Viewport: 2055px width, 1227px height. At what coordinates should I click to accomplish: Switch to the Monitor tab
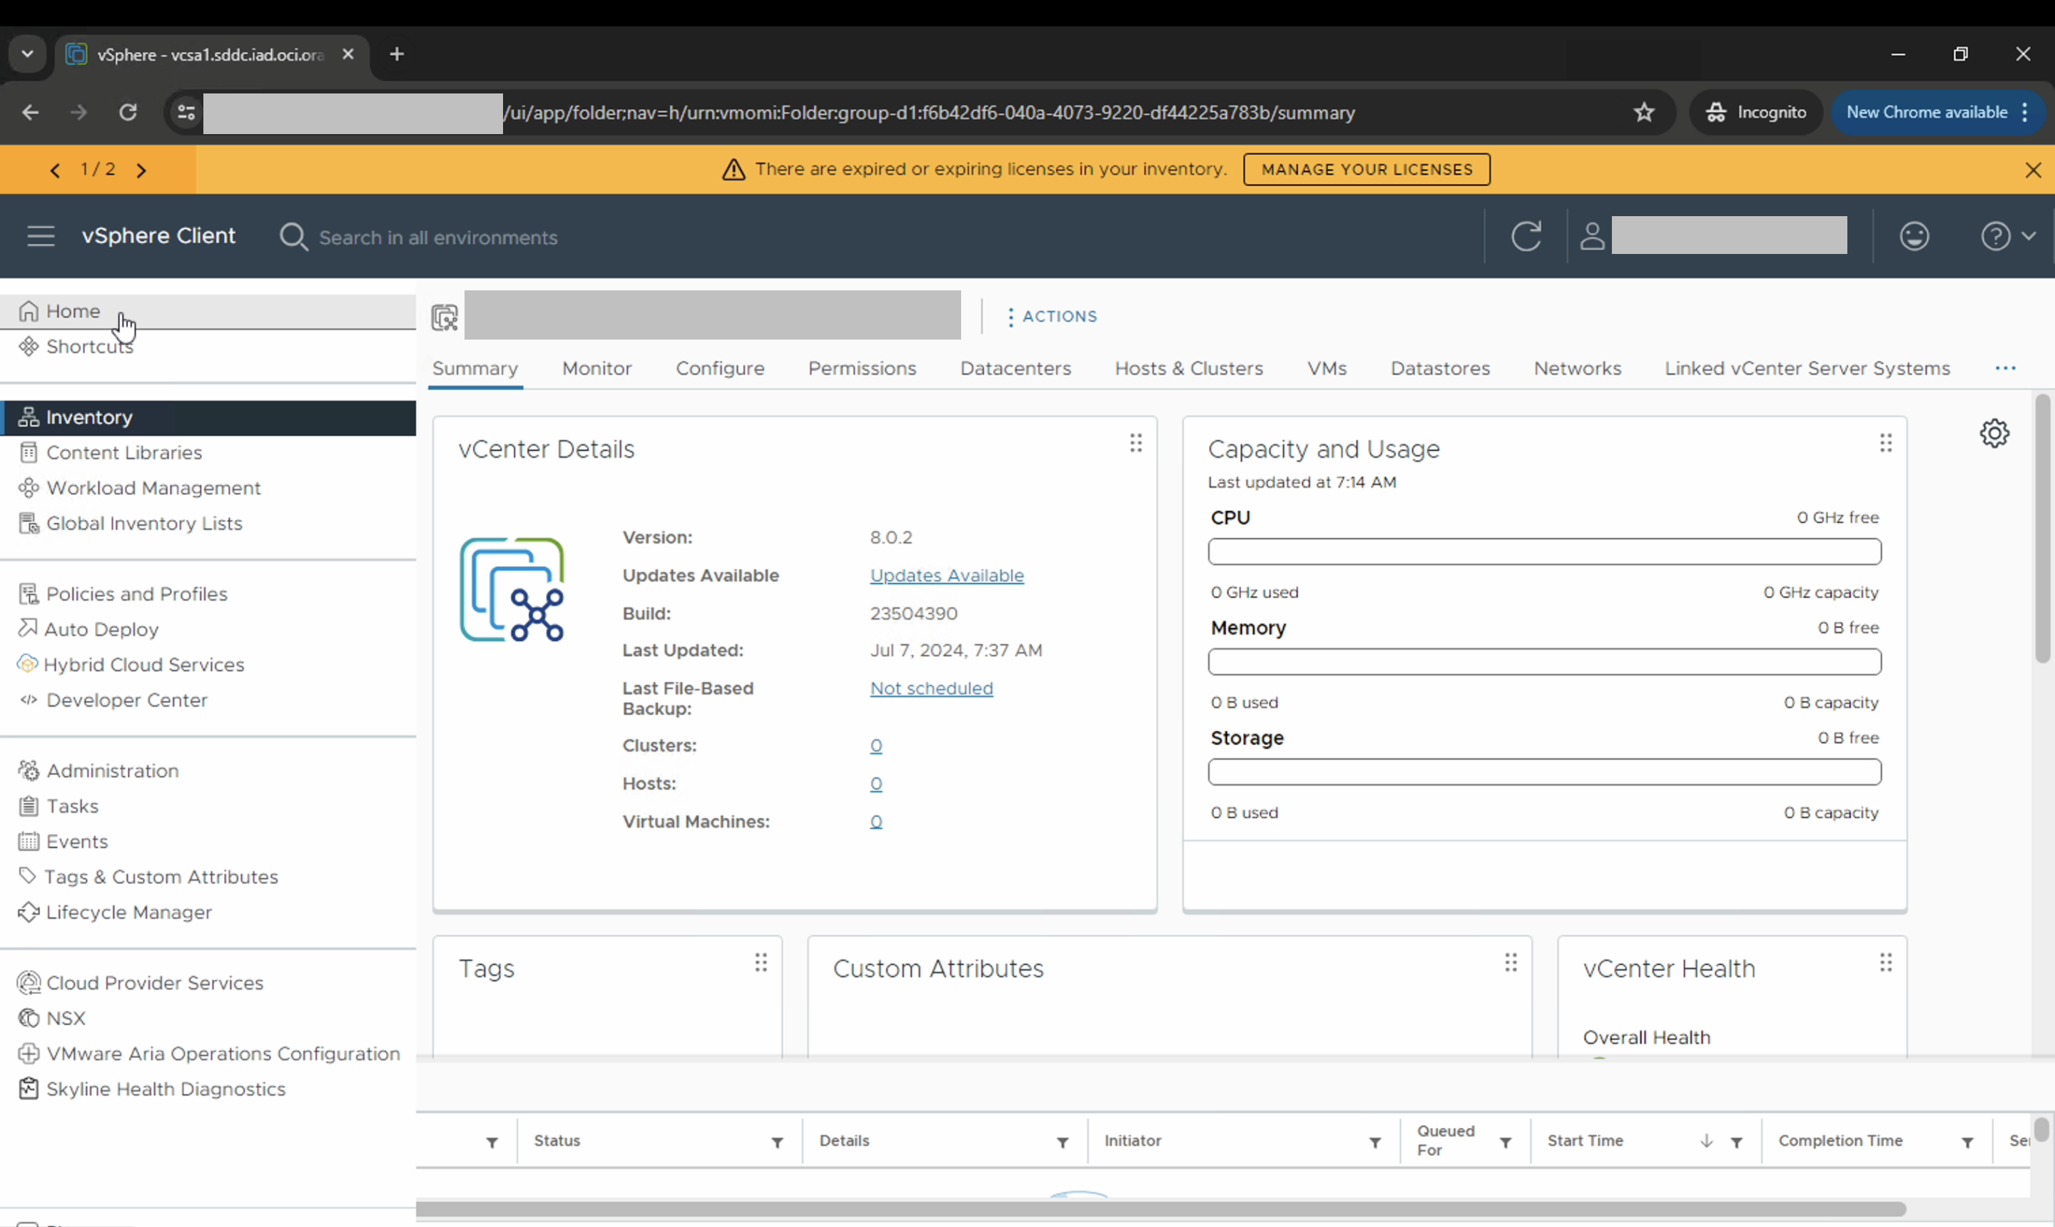click(x=597, y=369)
